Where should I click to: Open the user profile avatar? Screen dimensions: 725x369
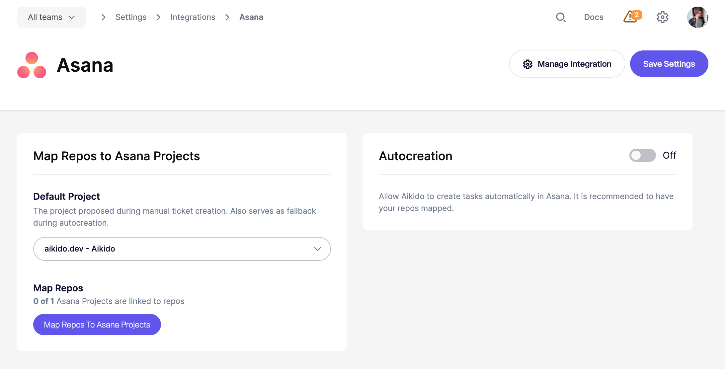[697, 17]
